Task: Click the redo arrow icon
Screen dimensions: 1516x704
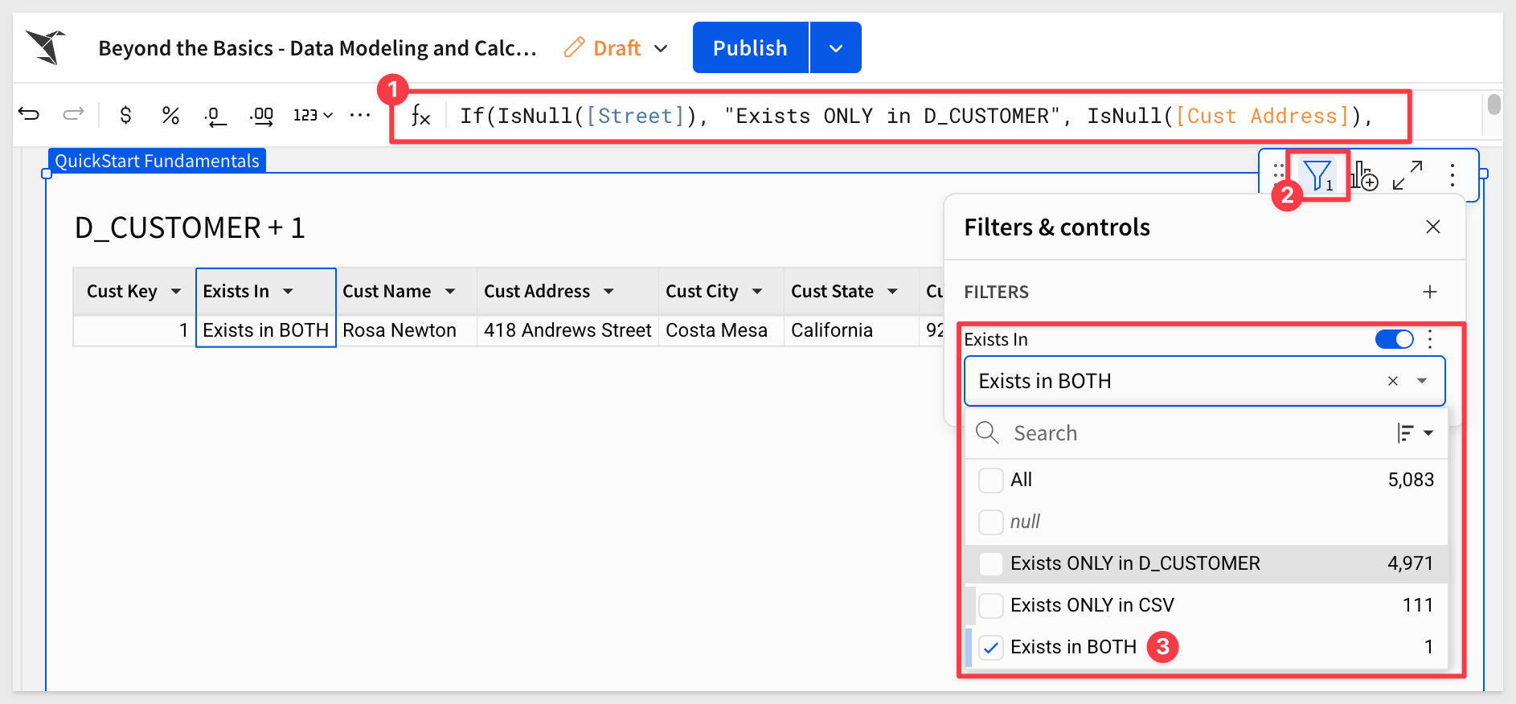Action: [73, 115]
